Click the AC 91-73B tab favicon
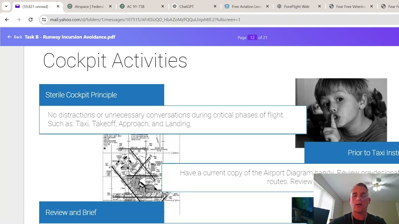Image resolution: width=399 pixels, height=224 pixels. click(122, 7)
